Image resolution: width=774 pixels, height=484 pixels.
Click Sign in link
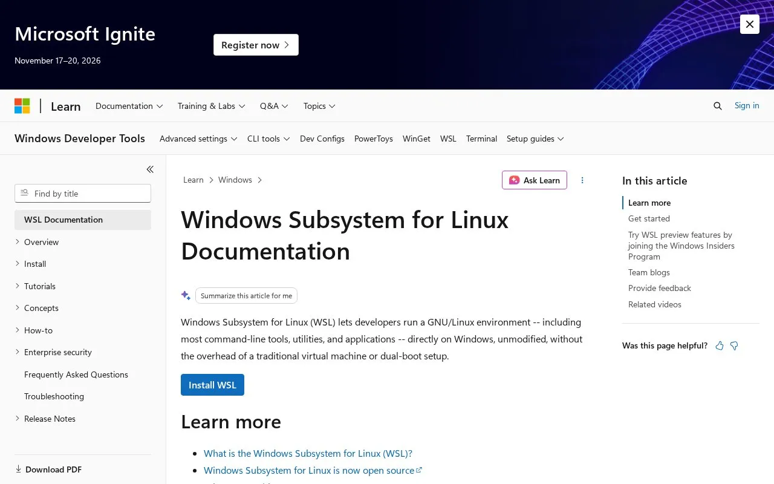coord(747,105)
